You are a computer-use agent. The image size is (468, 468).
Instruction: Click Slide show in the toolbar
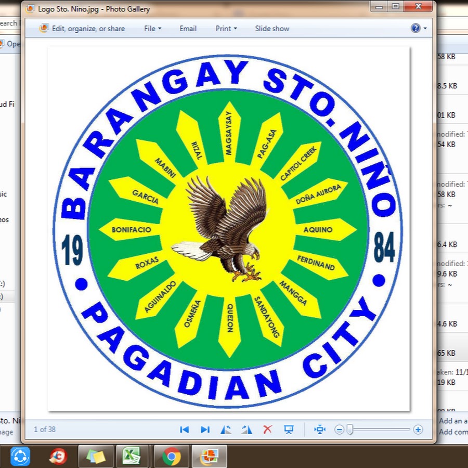(x=272, y=29)
